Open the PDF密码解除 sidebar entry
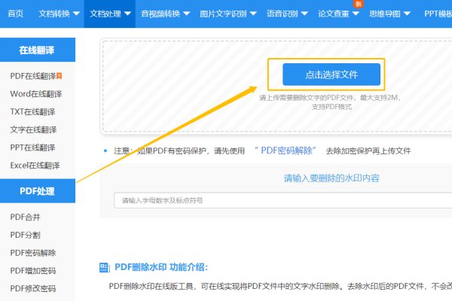 (33, 253)
